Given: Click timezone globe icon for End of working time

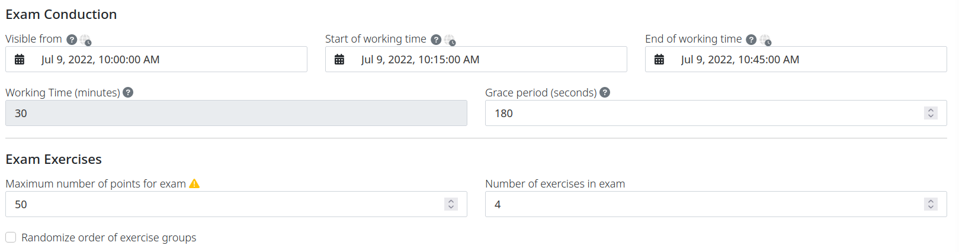Looking at the screenshot, I should [x=765, y=40].
